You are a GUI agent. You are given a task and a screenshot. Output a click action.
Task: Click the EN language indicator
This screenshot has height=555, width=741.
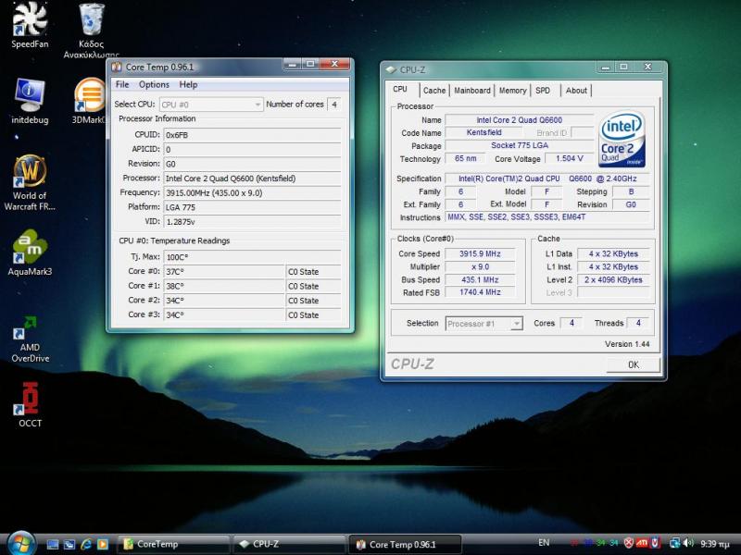pyautogui.click(x=544, y=543)
